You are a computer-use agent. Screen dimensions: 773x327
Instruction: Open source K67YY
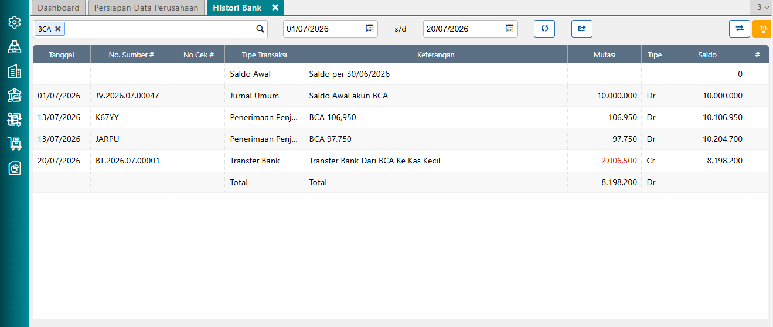pos(107,117)
